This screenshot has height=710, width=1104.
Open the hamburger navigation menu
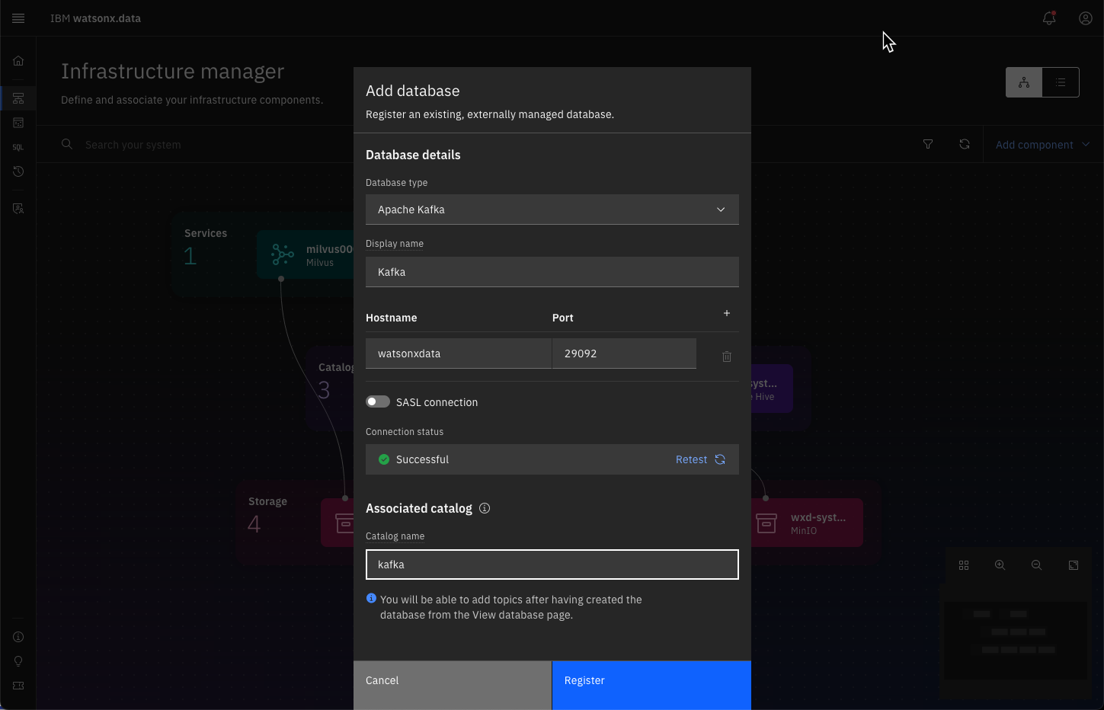[18, 18]
